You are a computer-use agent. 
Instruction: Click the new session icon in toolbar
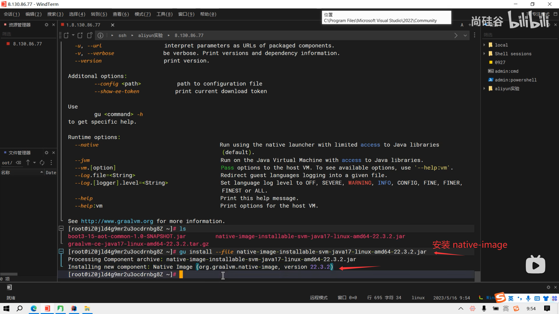coord(66,35)
